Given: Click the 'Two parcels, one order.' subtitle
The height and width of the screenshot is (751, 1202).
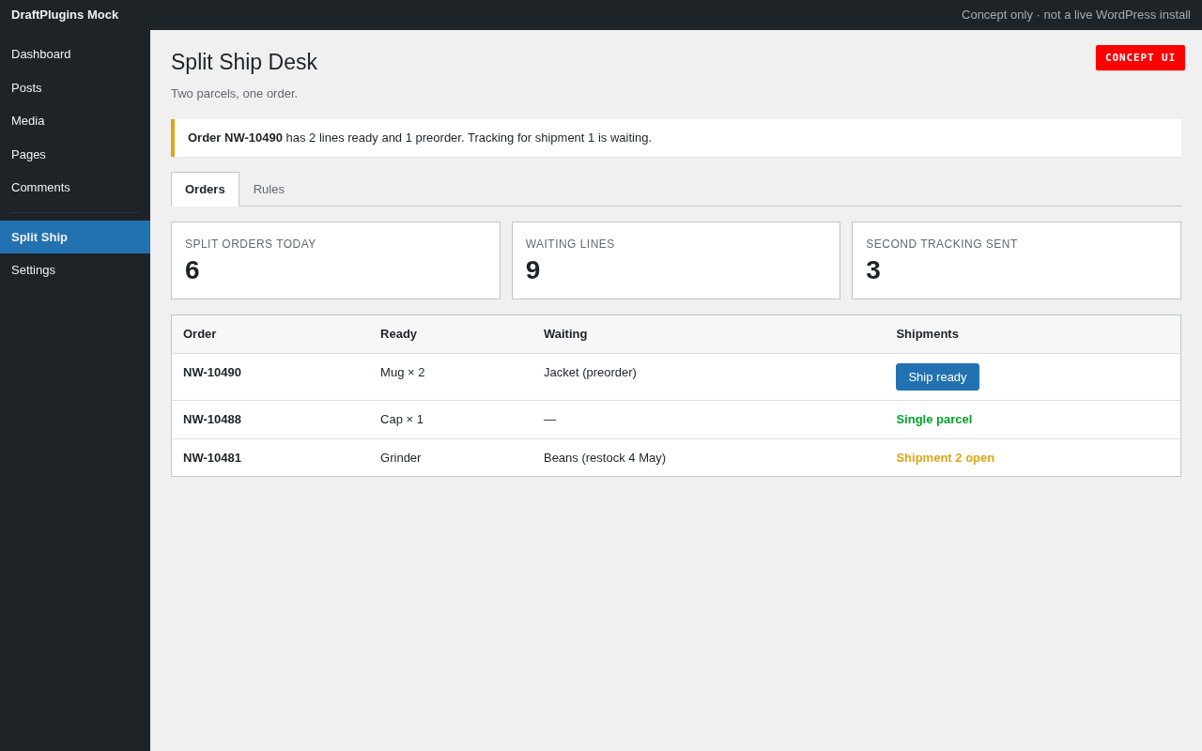Looking at the screenshot, I should pyautogui.click(x=234, y=94).
